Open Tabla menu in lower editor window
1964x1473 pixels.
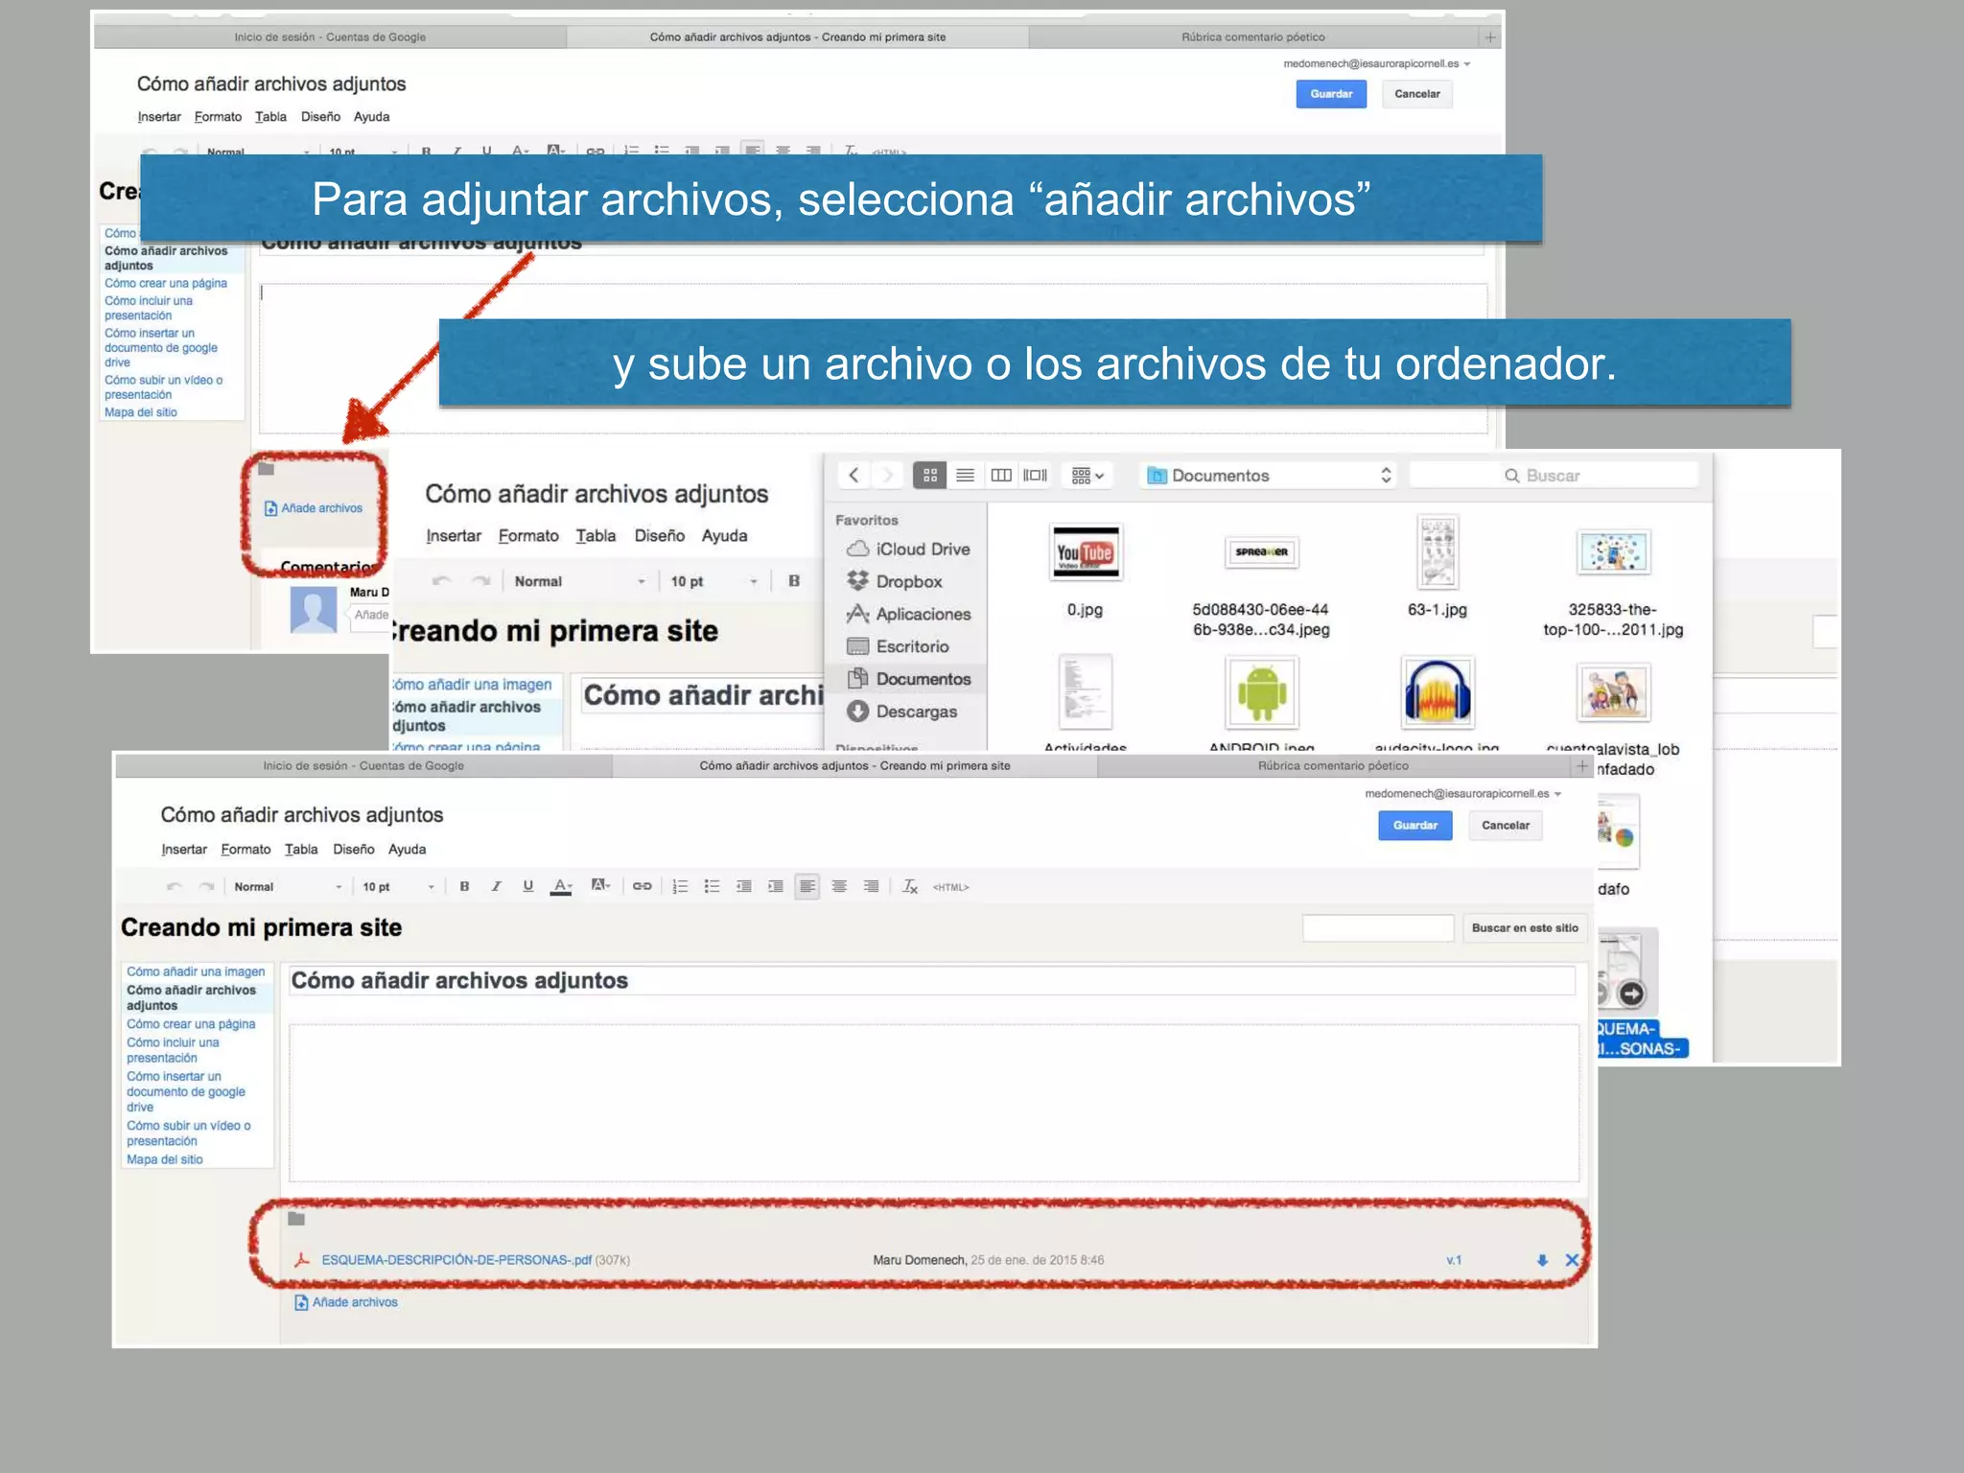coord(301,850)
